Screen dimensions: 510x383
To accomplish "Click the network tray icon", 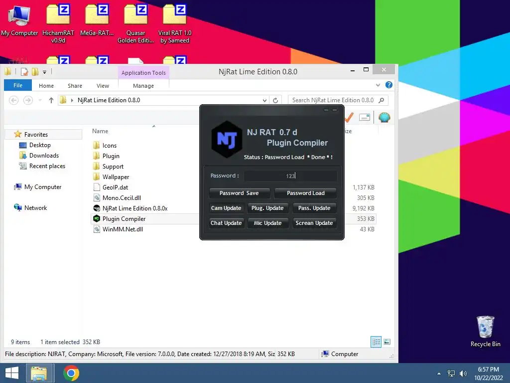I will (451, 374).
